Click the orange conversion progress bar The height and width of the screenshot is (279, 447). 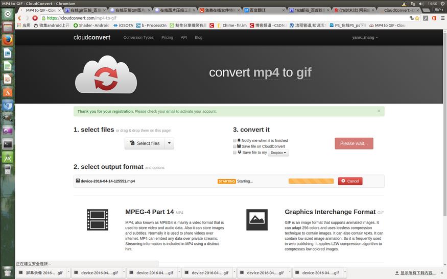point(311,181)
